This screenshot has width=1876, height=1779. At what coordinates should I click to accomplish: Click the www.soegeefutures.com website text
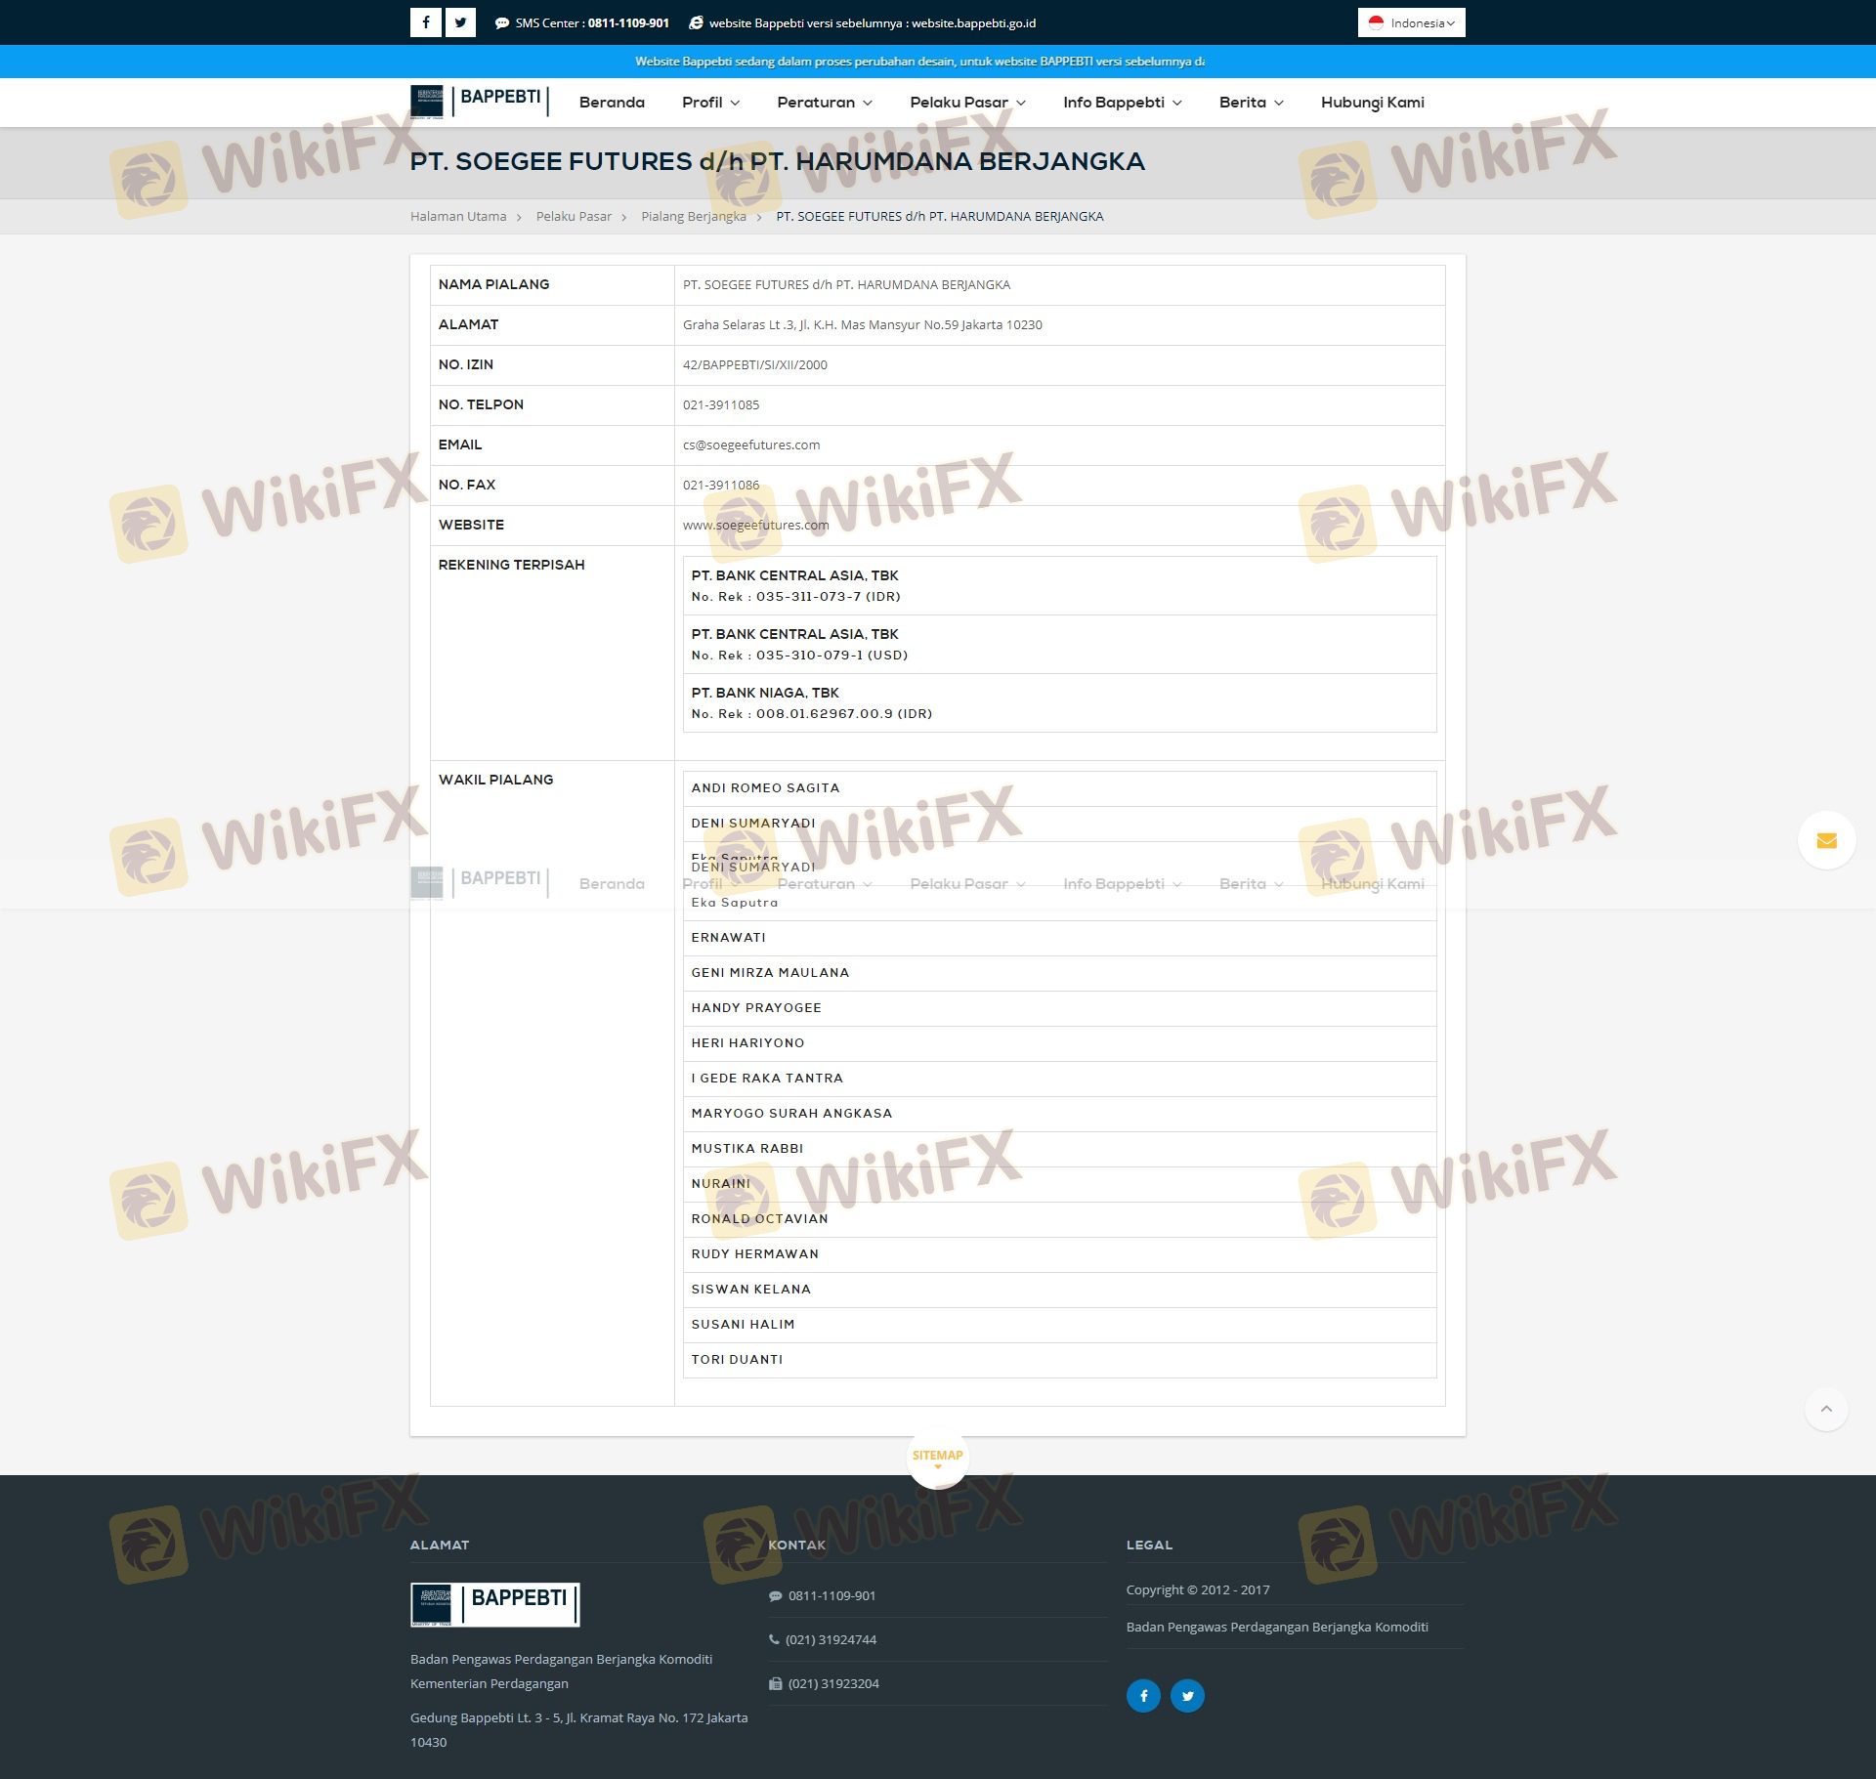pos(755,526)
